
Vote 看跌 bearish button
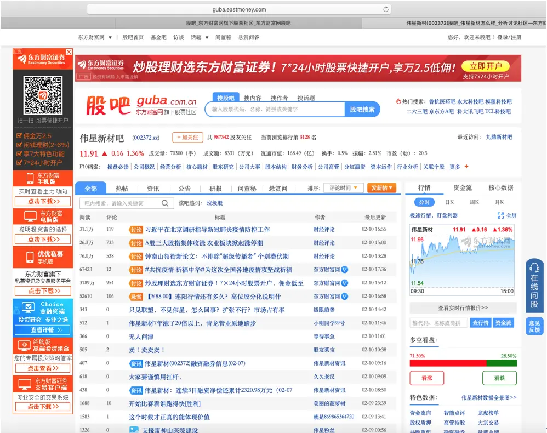pos(499,378)
